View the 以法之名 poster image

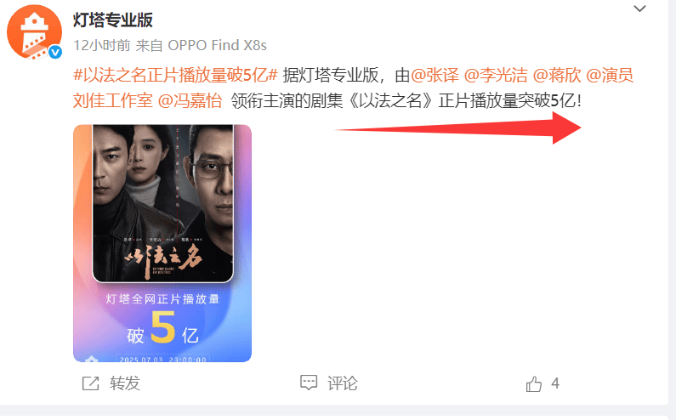click(162, 243)
